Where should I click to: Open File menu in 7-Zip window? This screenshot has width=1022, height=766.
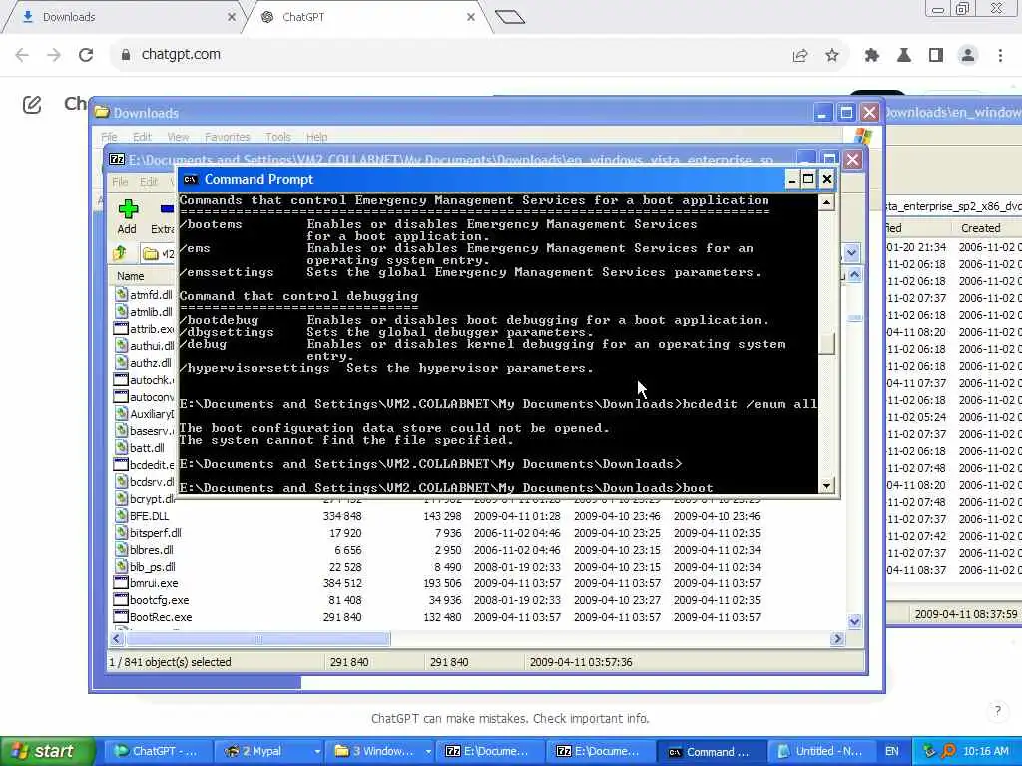tap(120, 182)
